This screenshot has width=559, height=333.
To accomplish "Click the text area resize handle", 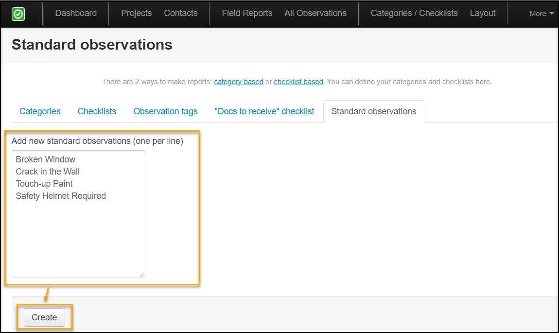I will point(142,275).
